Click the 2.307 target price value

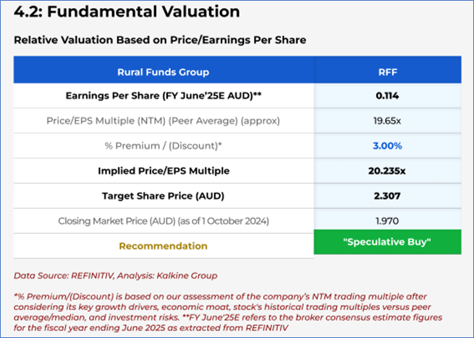point(387,196)
